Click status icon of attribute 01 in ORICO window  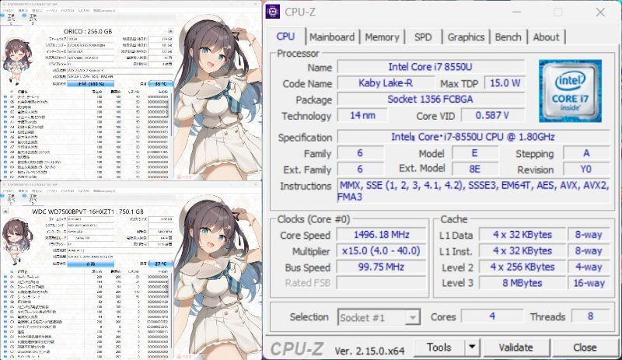coord(5,97)
